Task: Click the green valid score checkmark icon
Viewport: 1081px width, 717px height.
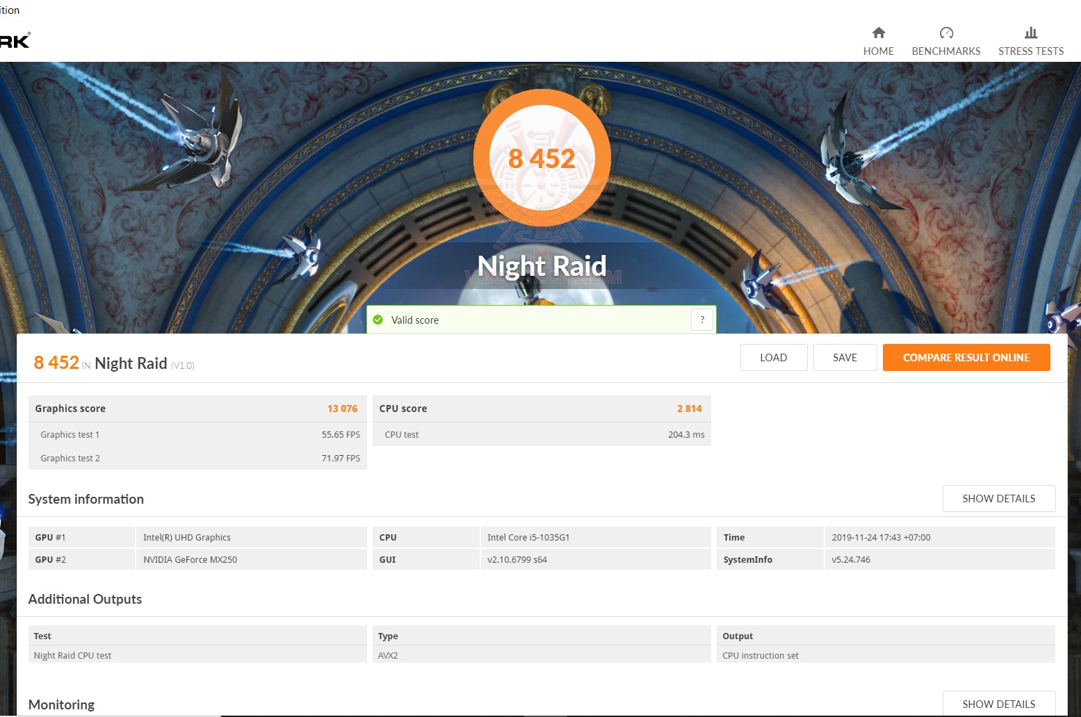Action: [378, 320]
